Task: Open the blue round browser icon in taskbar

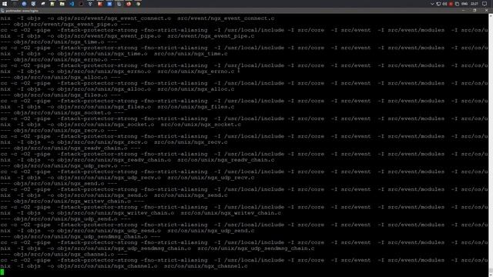Action: point(24,4)
